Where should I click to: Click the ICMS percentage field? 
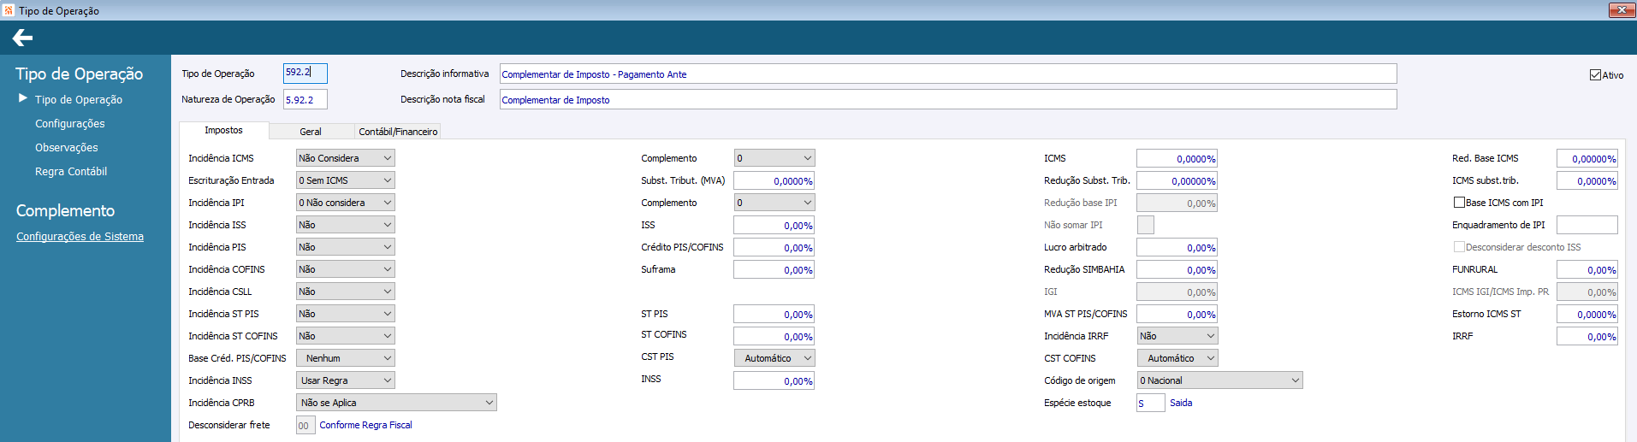(x=1177, y=158)
